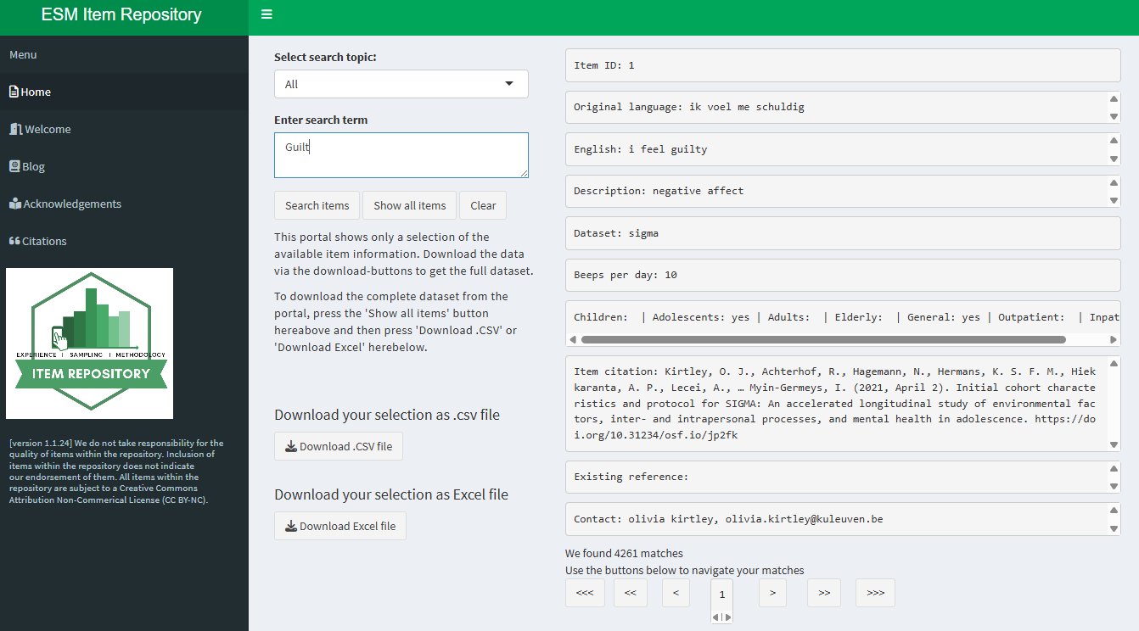Focus the search term field containing Guilt
1139x631 pixels.
click(401, 155)
